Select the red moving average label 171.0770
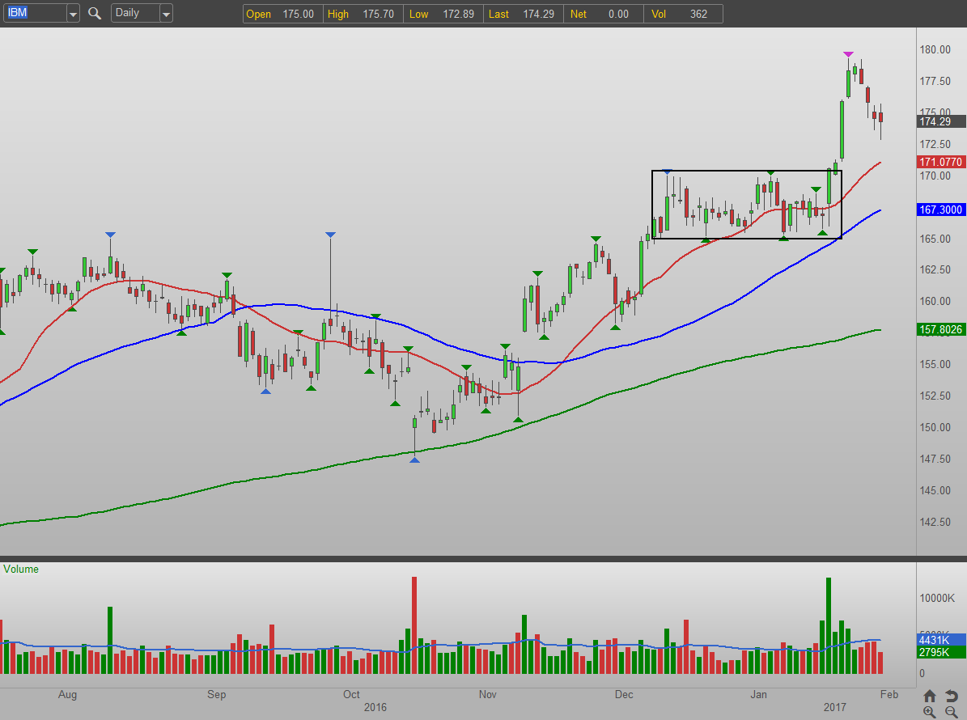The width and height of the screenshot is (967, 720). click(941, 163)
